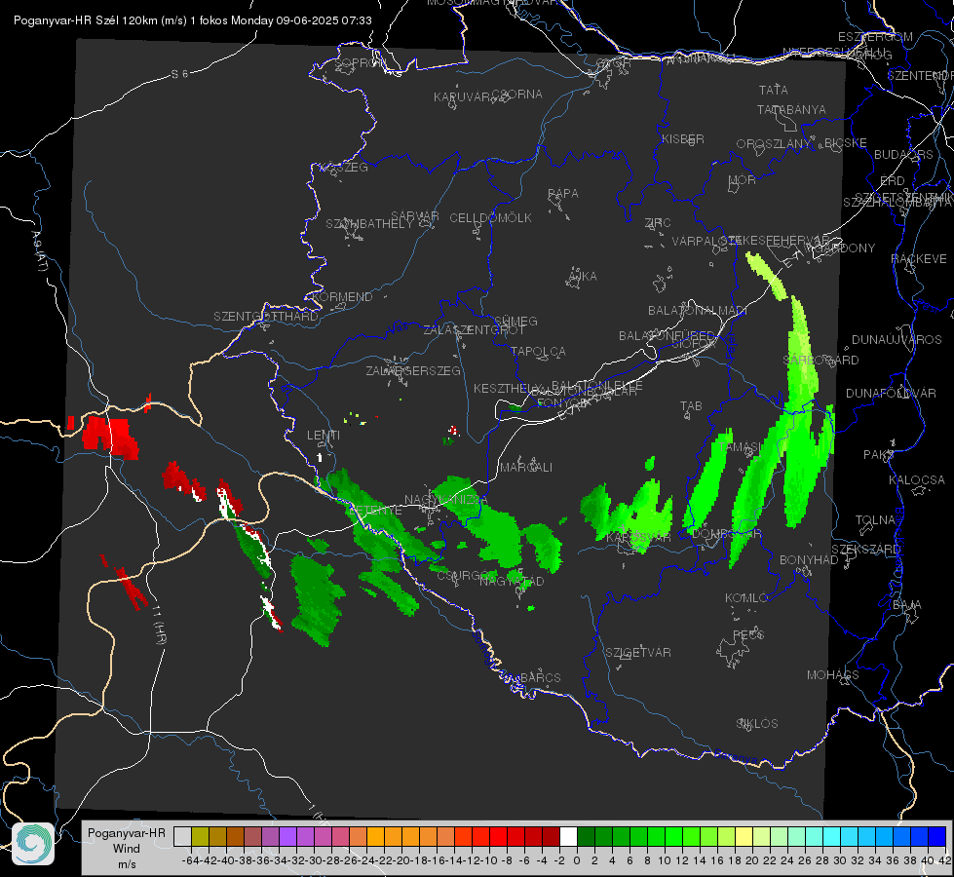Select the cyan swatch between 28 and 30
Image resolution: width=954 pixels, height=877 pixels.
point(831,837)
